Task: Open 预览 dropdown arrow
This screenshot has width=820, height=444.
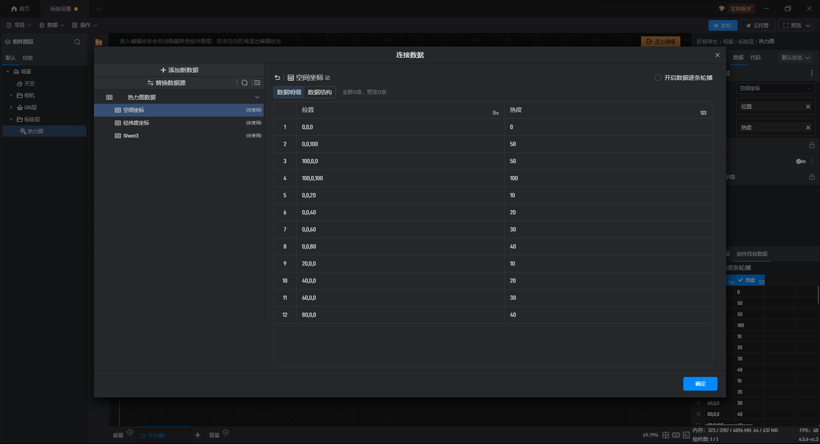Action: click(x=808, y=26)
